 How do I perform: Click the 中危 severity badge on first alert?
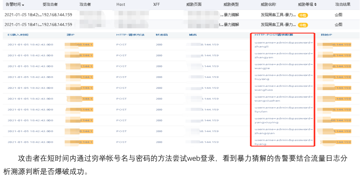[302, 15]
